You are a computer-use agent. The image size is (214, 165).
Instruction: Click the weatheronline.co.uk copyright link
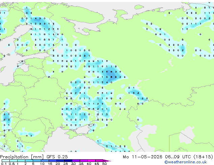tap(186, 162)
